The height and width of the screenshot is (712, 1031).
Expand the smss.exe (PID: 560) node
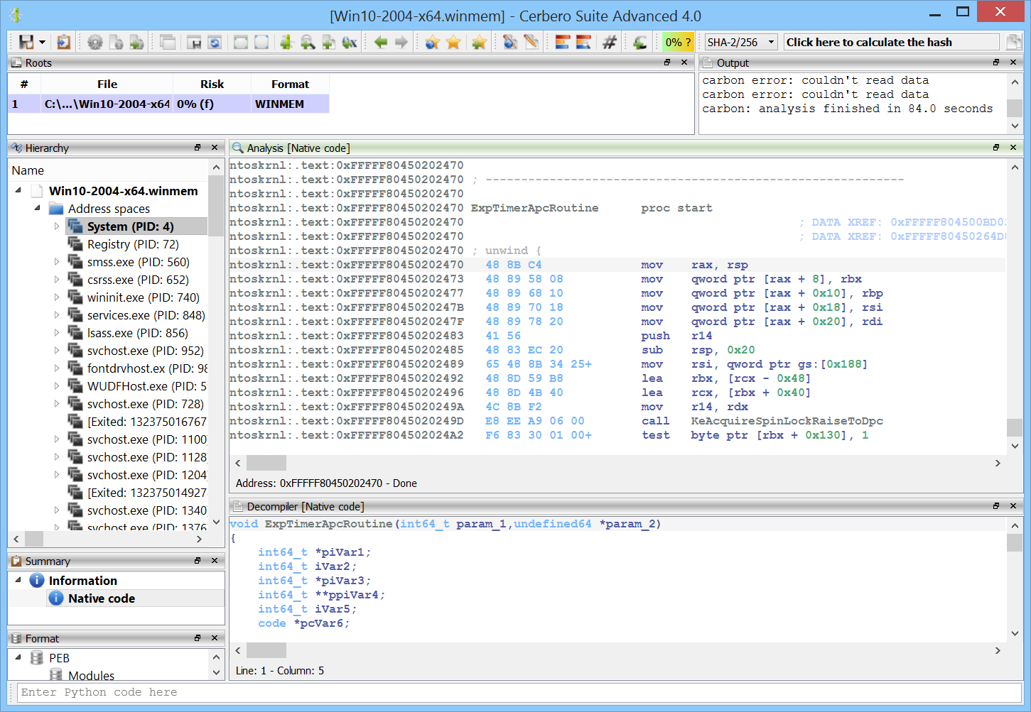point(57,262)
